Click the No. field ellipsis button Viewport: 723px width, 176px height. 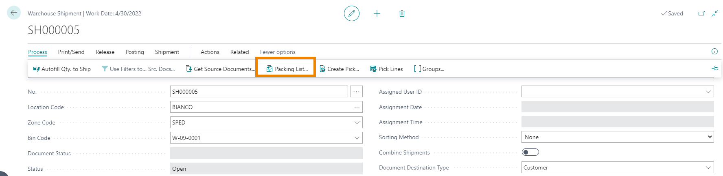[356, 92]
